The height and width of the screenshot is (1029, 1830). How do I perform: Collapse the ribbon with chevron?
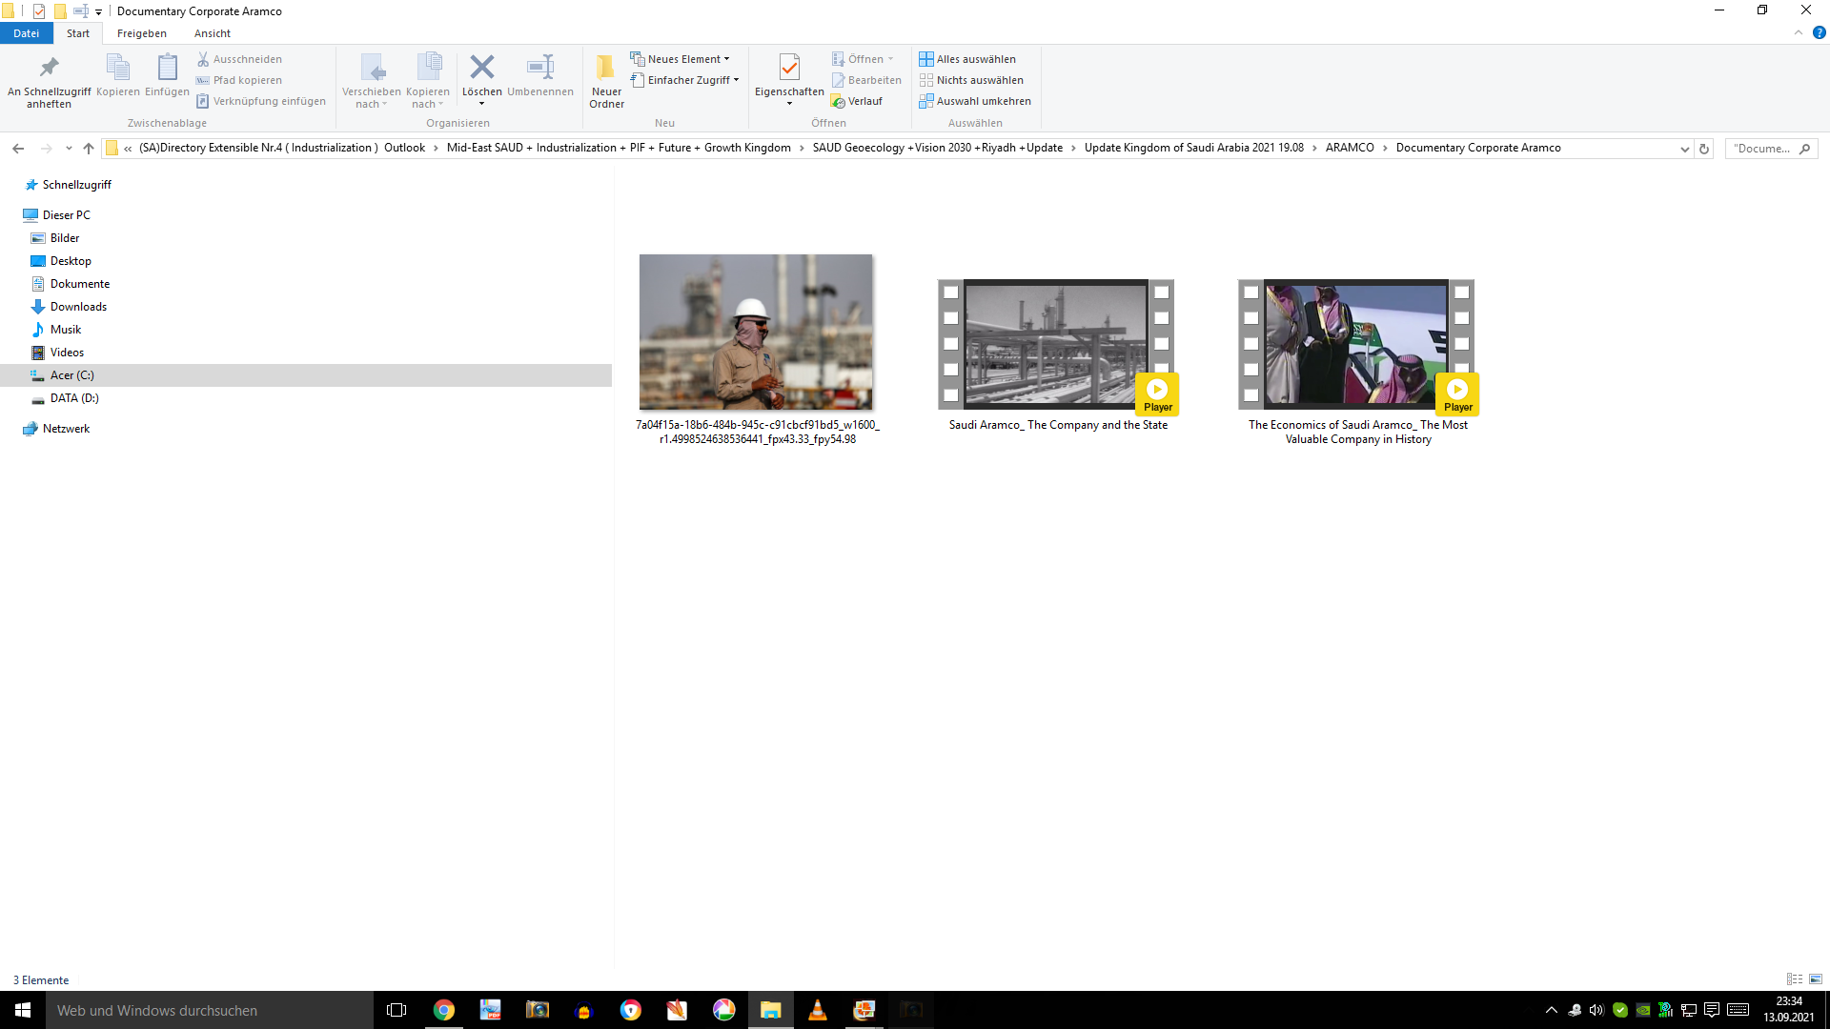pyautogui.click(x=1799, y=33)
